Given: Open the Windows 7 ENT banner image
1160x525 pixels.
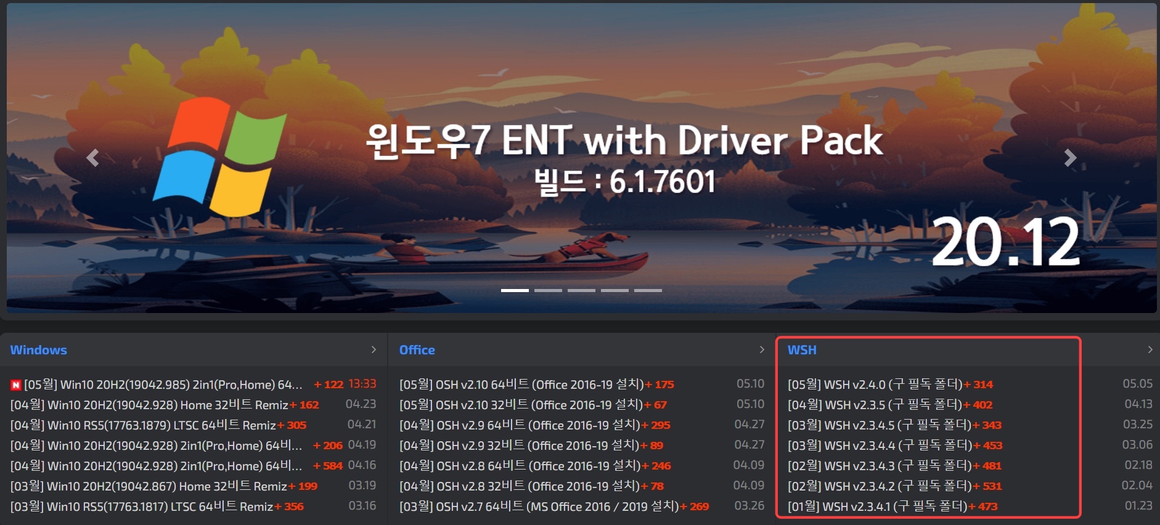Looking at the screenshot, I should pos(581,158).
